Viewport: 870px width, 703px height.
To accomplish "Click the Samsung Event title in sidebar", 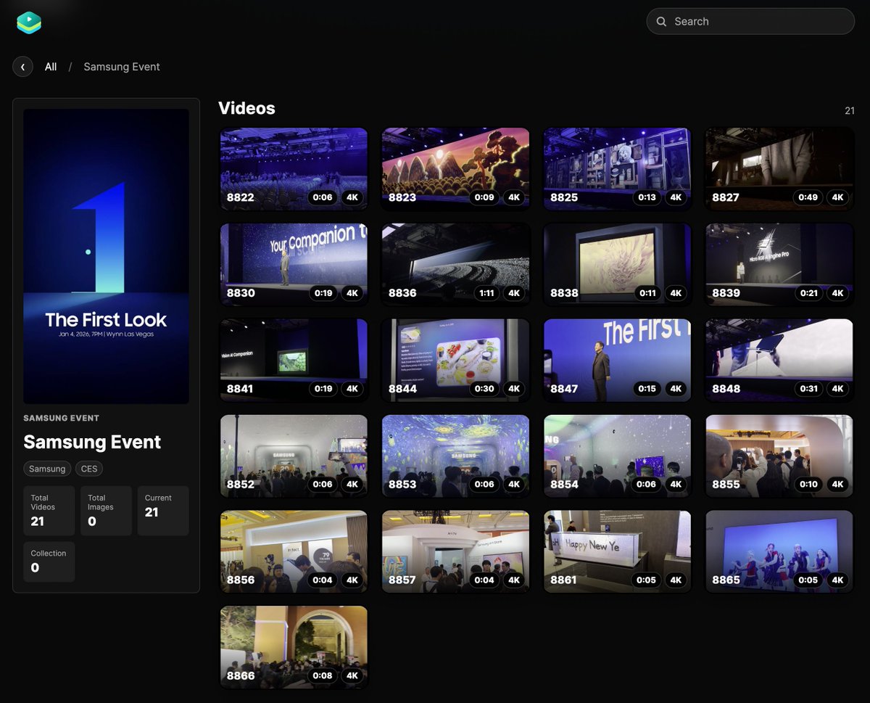I will point(92,442).
